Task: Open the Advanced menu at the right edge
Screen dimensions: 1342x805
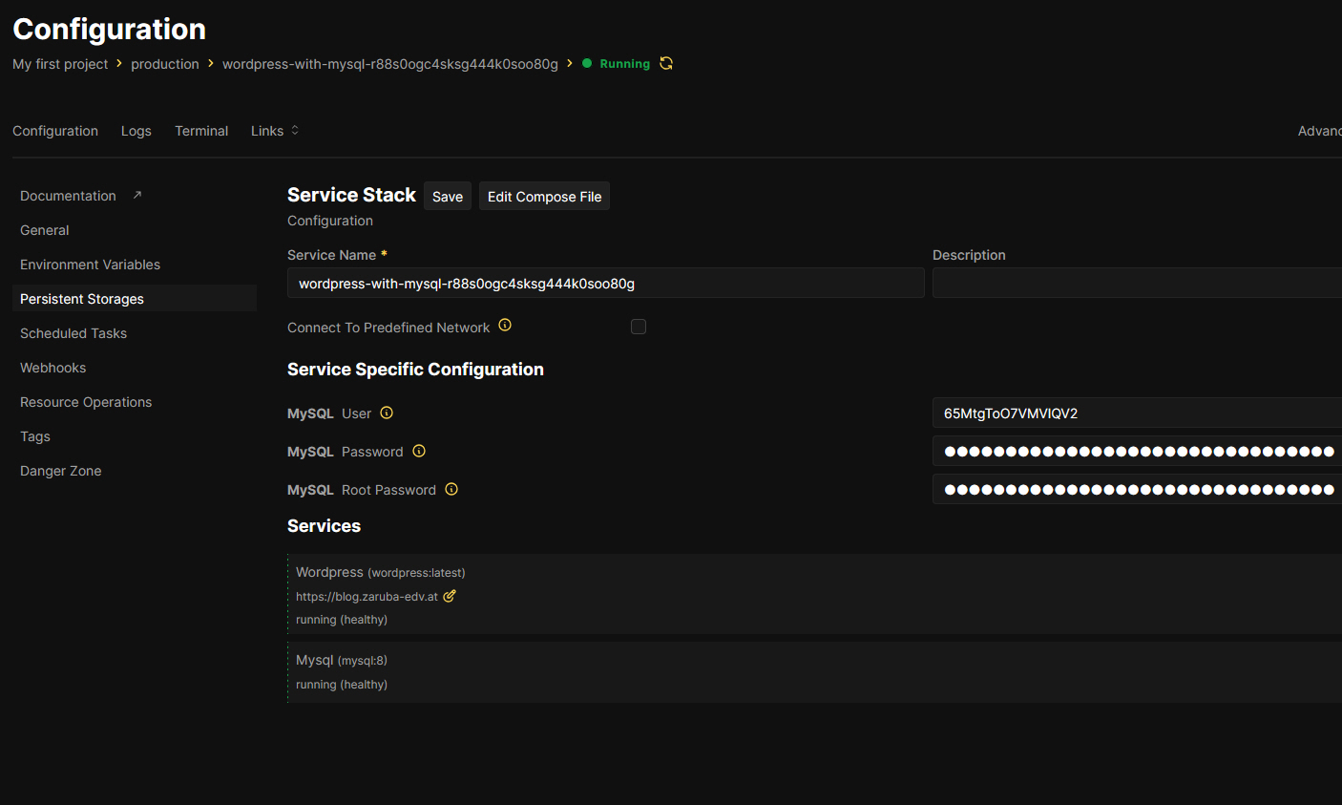Action: (1319, 131)
